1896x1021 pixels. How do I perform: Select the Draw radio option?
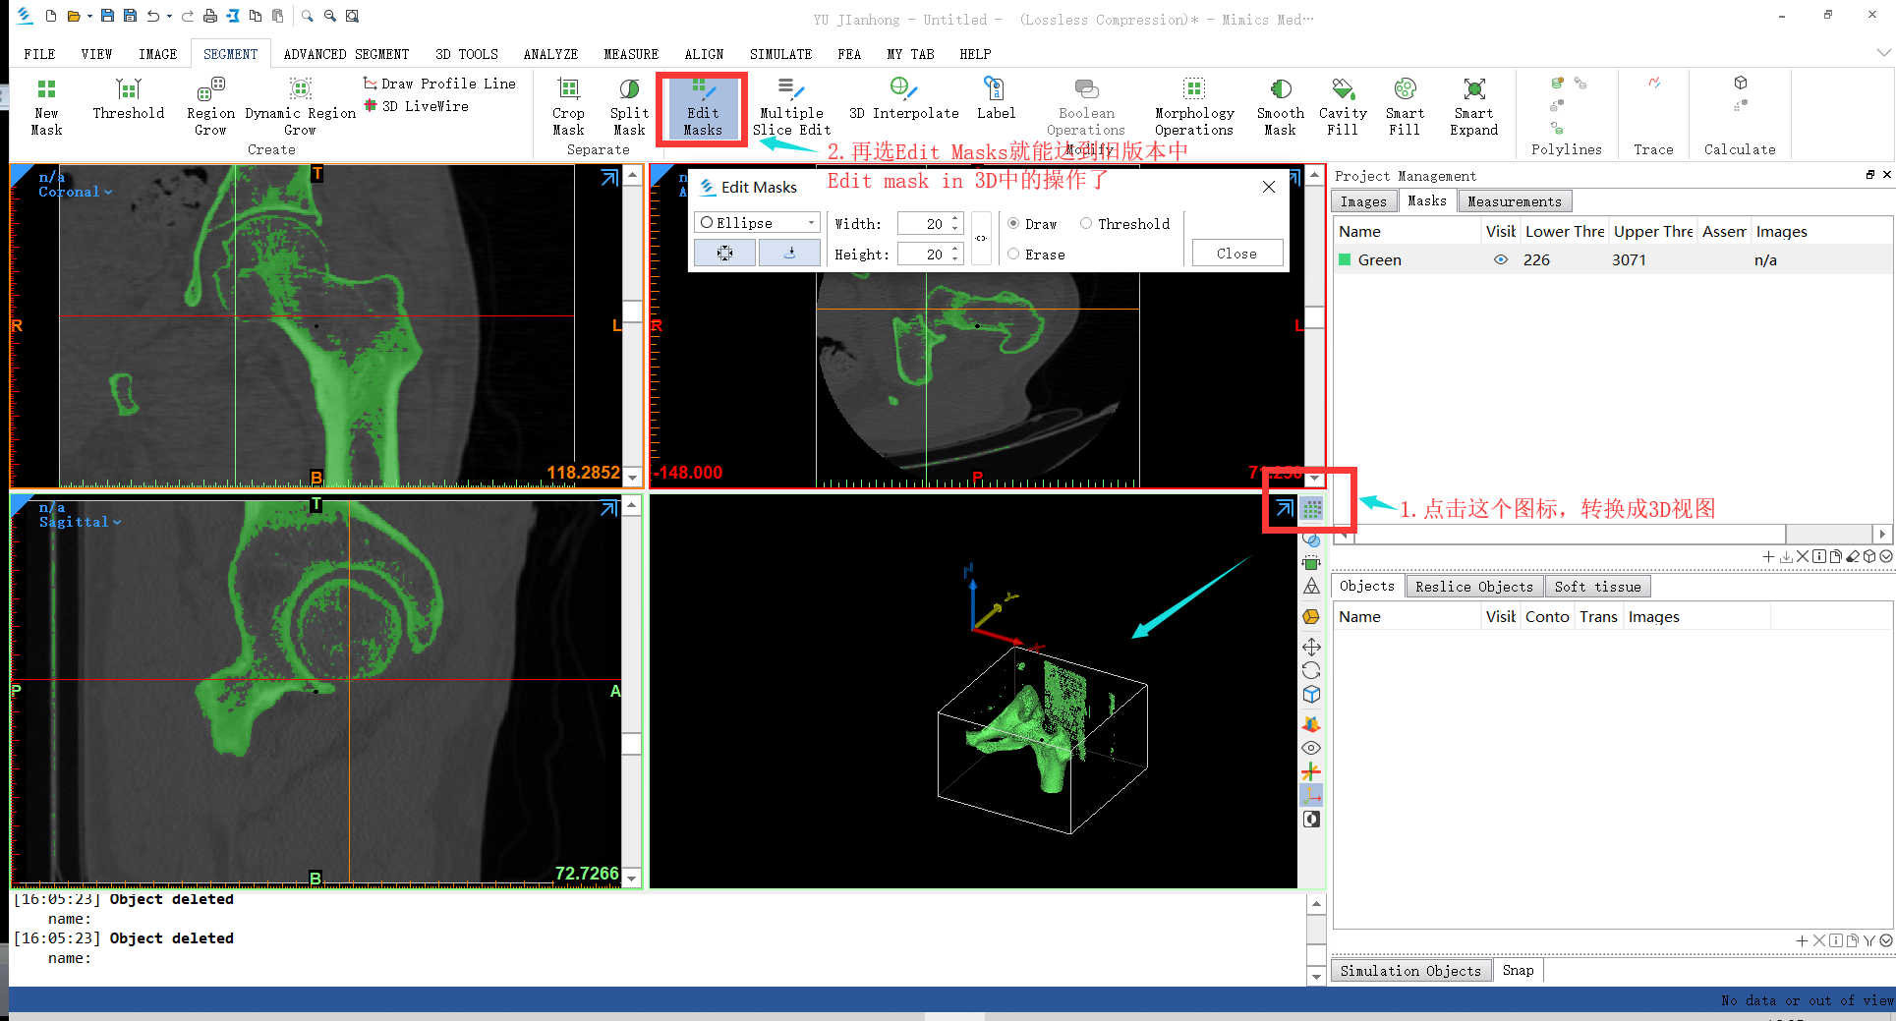click(1032, 224)
